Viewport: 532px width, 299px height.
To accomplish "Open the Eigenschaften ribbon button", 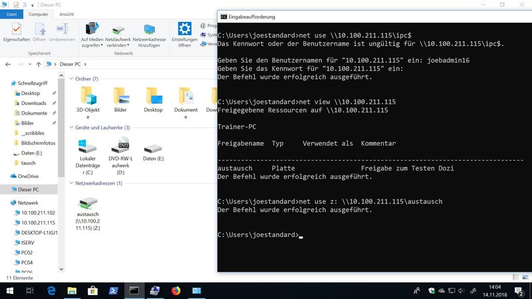I will pos(16,33).
